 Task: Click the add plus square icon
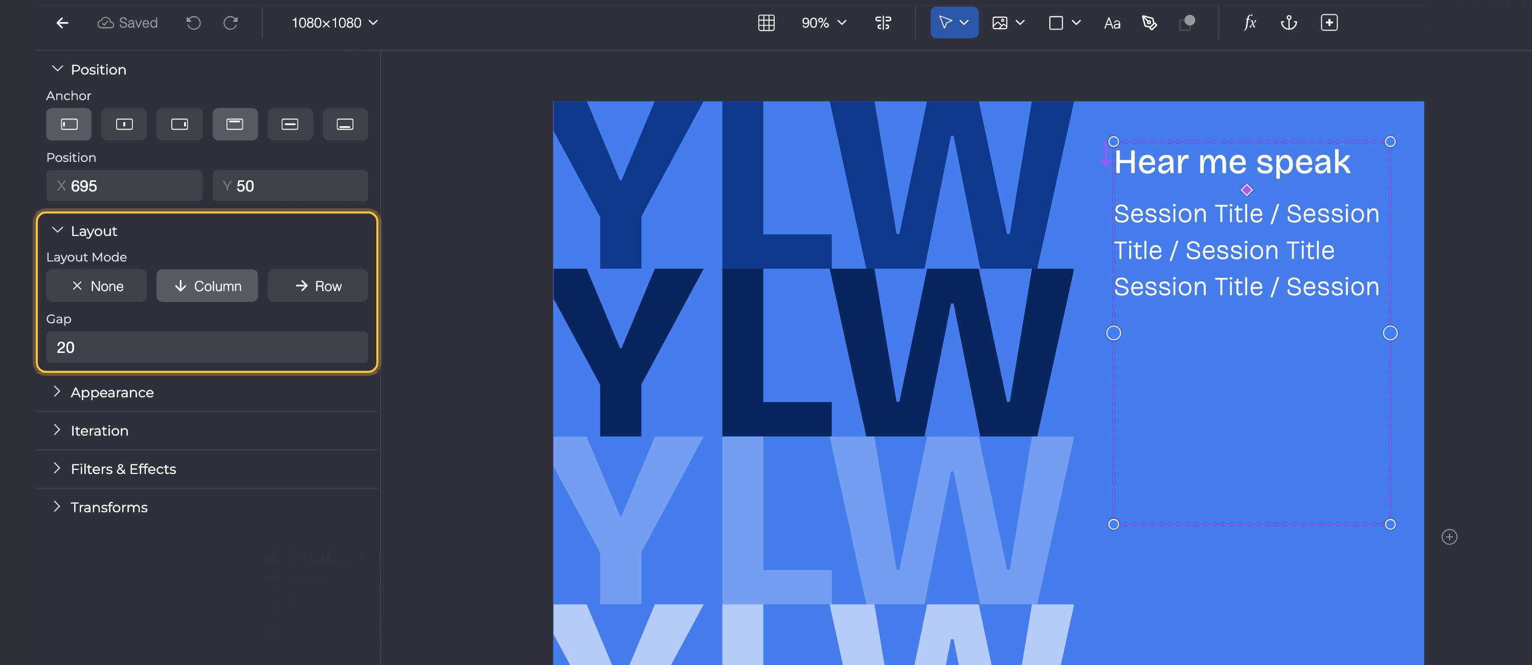[1329, 22]
